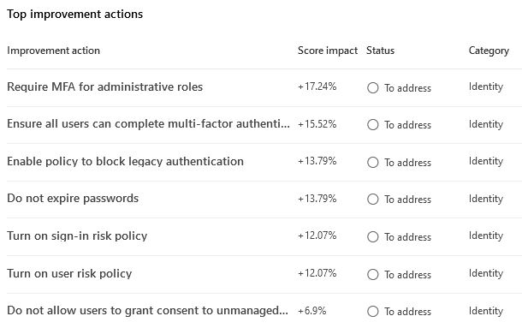
Task: Click status circle for sign-in risk policy
Action: (372, 236)
